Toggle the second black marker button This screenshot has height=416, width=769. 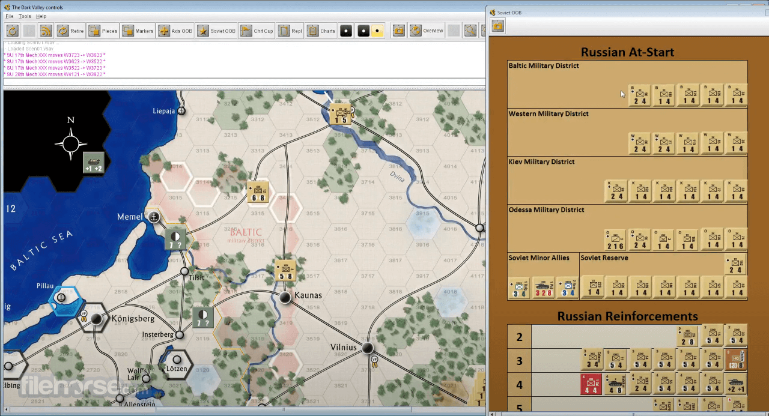click(x=363, y=31)
